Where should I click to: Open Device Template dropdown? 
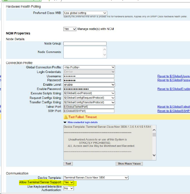click(96, 177)
